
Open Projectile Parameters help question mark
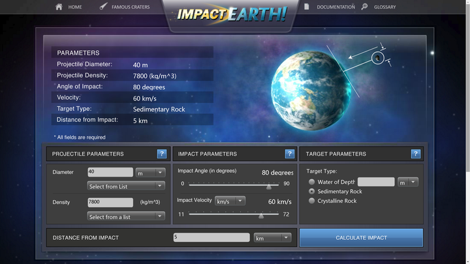pos(162,154)
